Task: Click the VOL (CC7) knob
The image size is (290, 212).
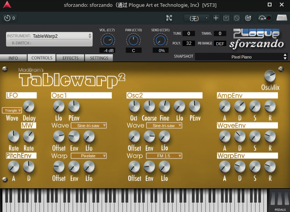Action: coord(107,40)
